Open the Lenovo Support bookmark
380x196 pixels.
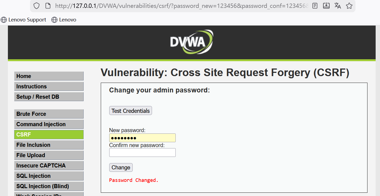point(24,20)
